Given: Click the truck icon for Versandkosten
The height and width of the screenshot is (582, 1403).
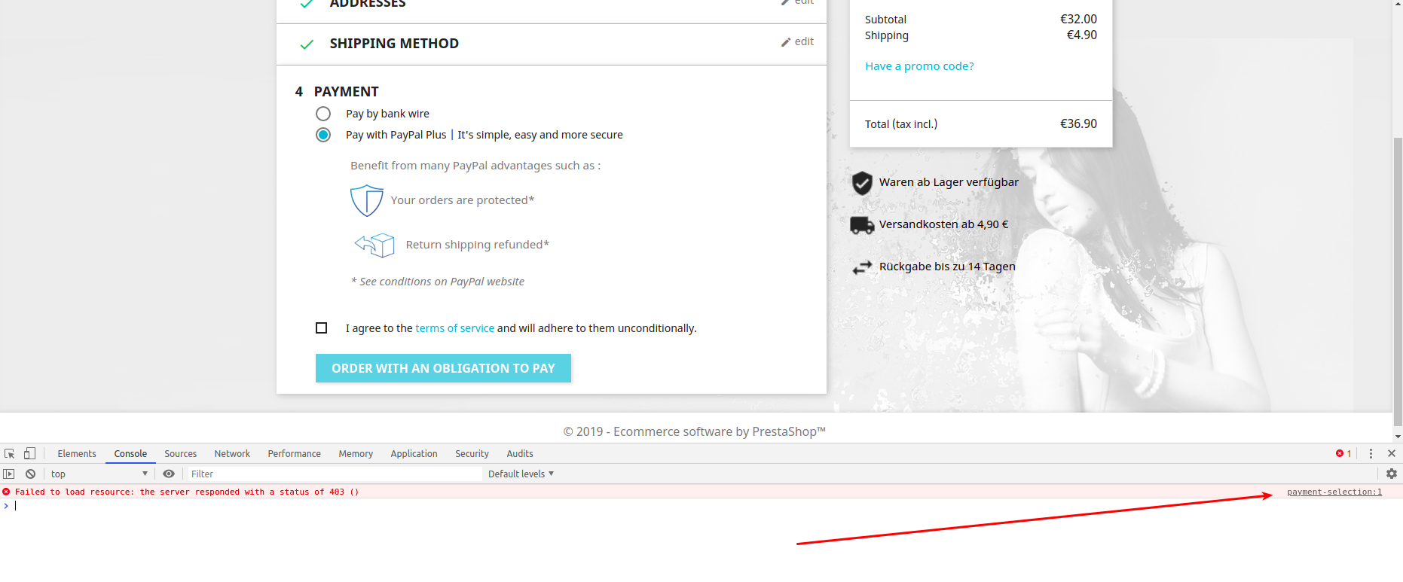Looking at the screenshot, I should 862,225.
